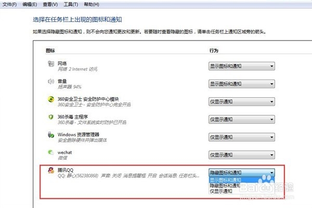Screen dimensions: 312x208
Task: Click the 360安全卫士 安全防护中心模块 label
Action: click(88, 99)
